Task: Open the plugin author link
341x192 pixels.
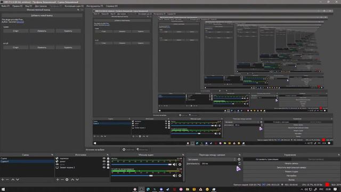Action: [20, 22]
